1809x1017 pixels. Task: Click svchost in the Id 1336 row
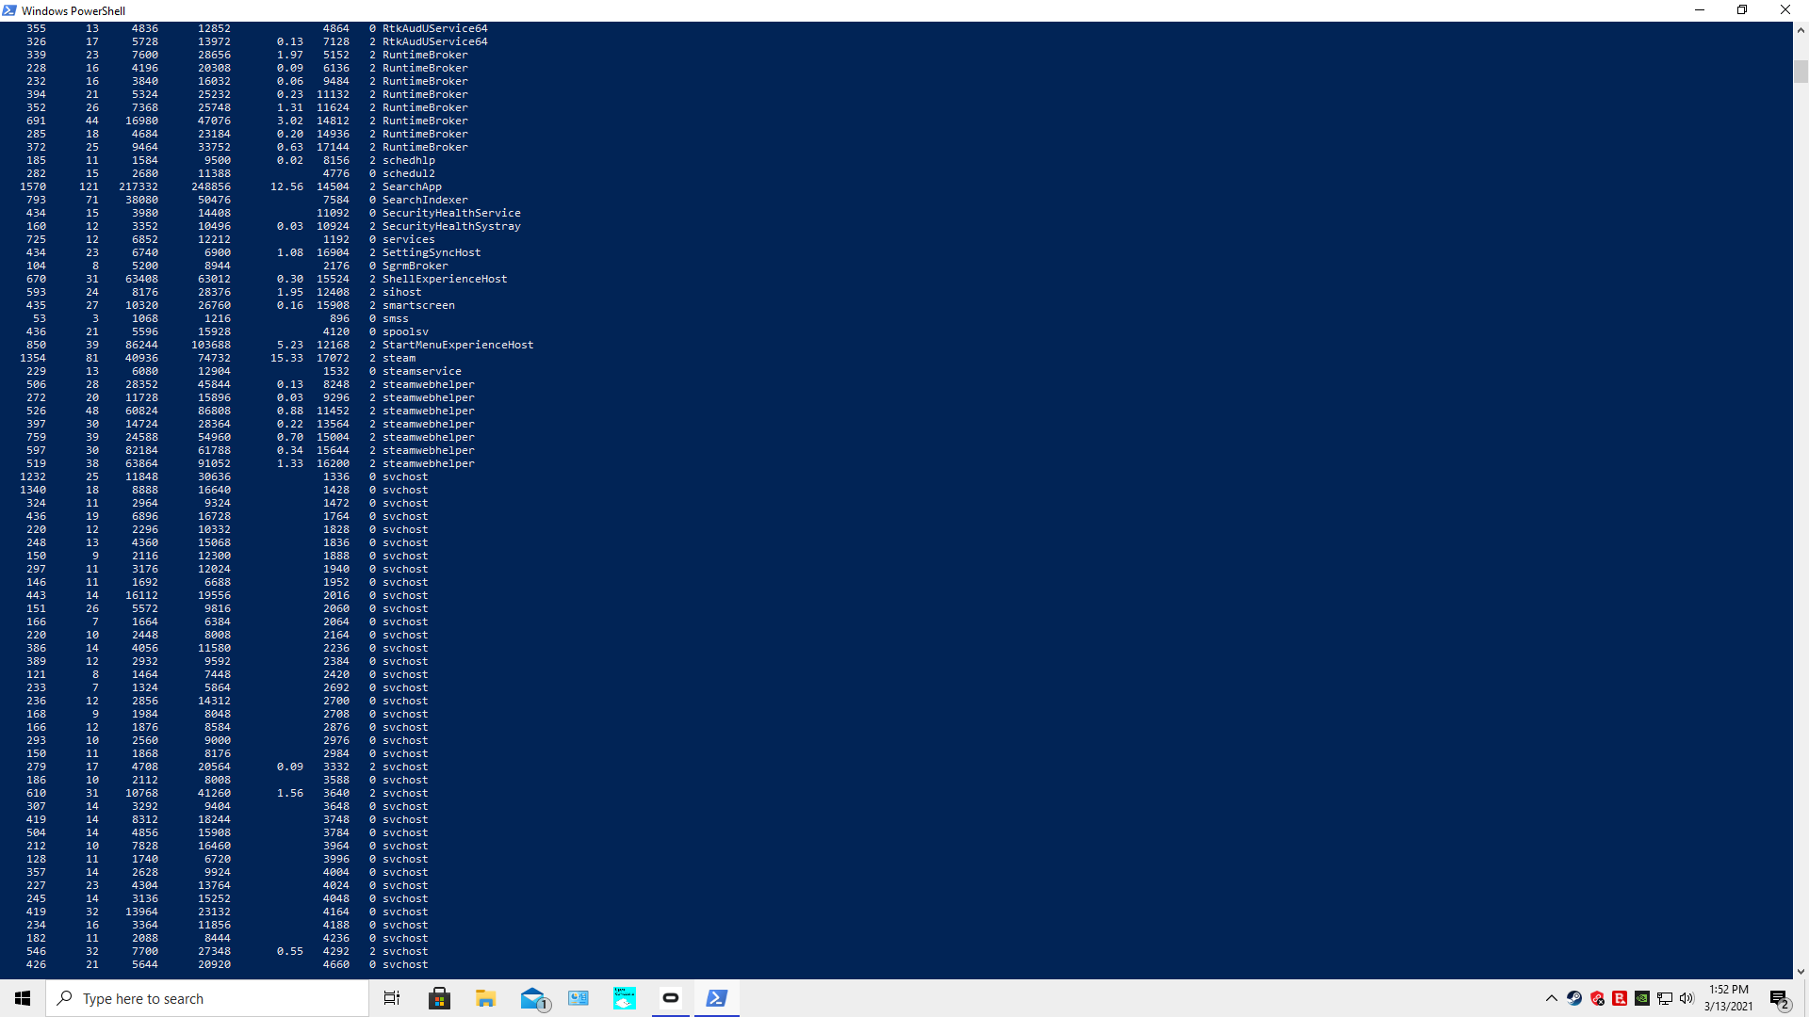[x=405, y=476]
